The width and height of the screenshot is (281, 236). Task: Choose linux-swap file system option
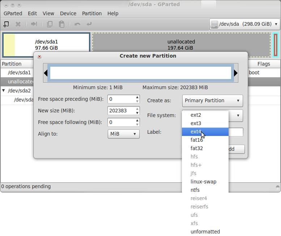205,182
